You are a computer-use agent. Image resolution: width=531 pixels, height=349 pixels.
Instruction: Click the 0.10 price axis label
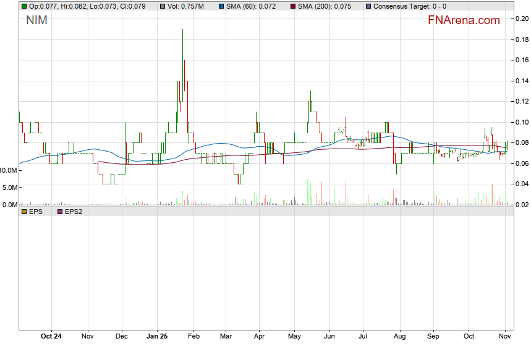click(522, 122)
